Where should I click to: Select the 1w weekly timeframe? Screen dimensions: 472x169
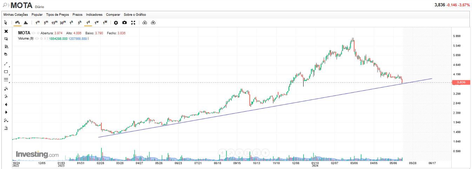[x=97, y=23]
